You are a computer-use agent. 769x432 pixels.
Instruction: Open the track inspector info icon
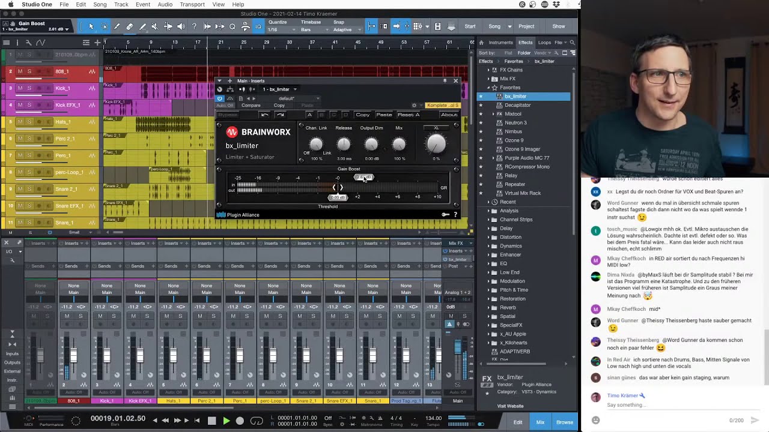tap(17, 43)
